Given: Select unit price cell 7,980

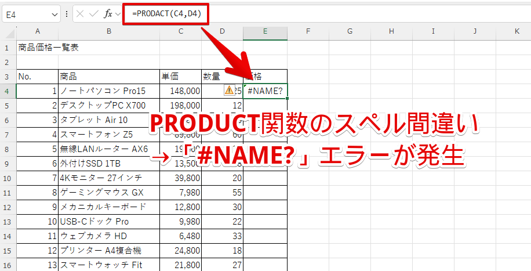Looking at the screenshot, I should [180, 193].
